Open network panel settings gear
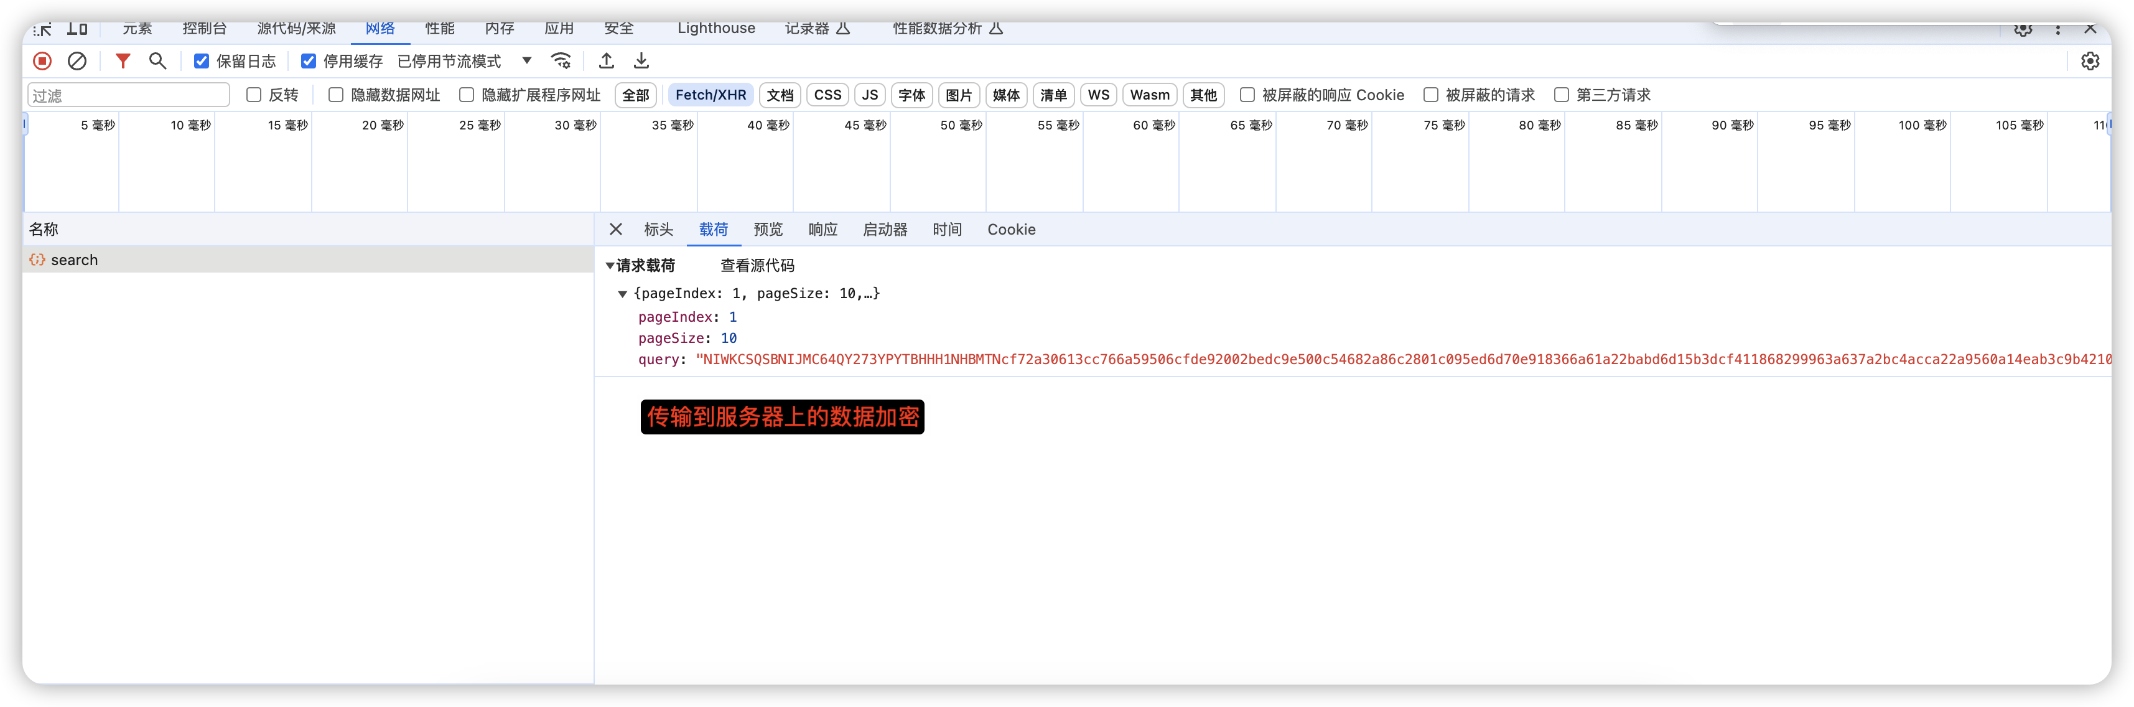This screenshot has width=2134, height=707. [x=2090, y=62]
